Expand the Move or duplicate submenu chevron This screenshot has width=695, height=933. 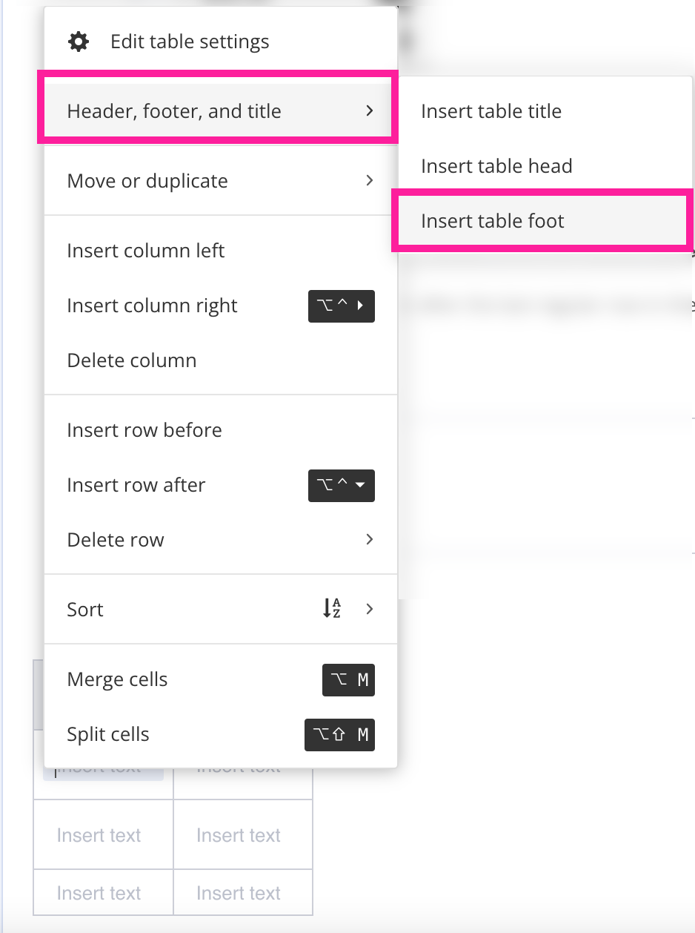(368, 180)
